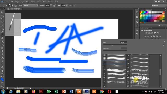Select the Lasso tool
The image size is (167, 94).
tap(2, 19)
